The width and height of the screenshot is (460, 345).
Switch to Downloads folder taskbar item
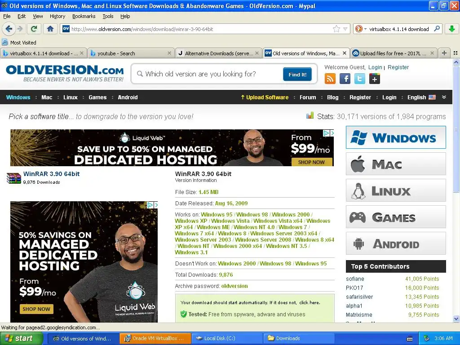pos(299,338)
